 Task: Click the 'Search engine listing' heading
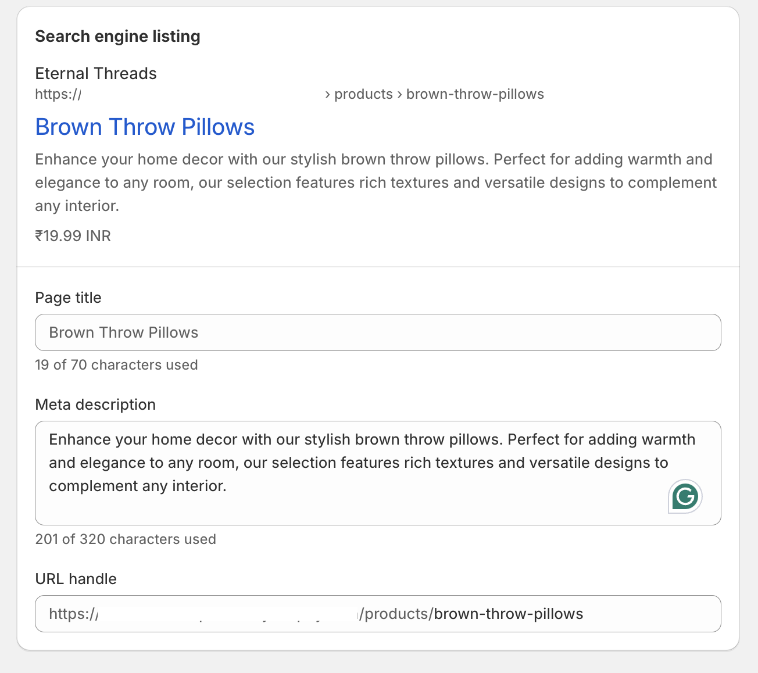[x=118, y=36]
